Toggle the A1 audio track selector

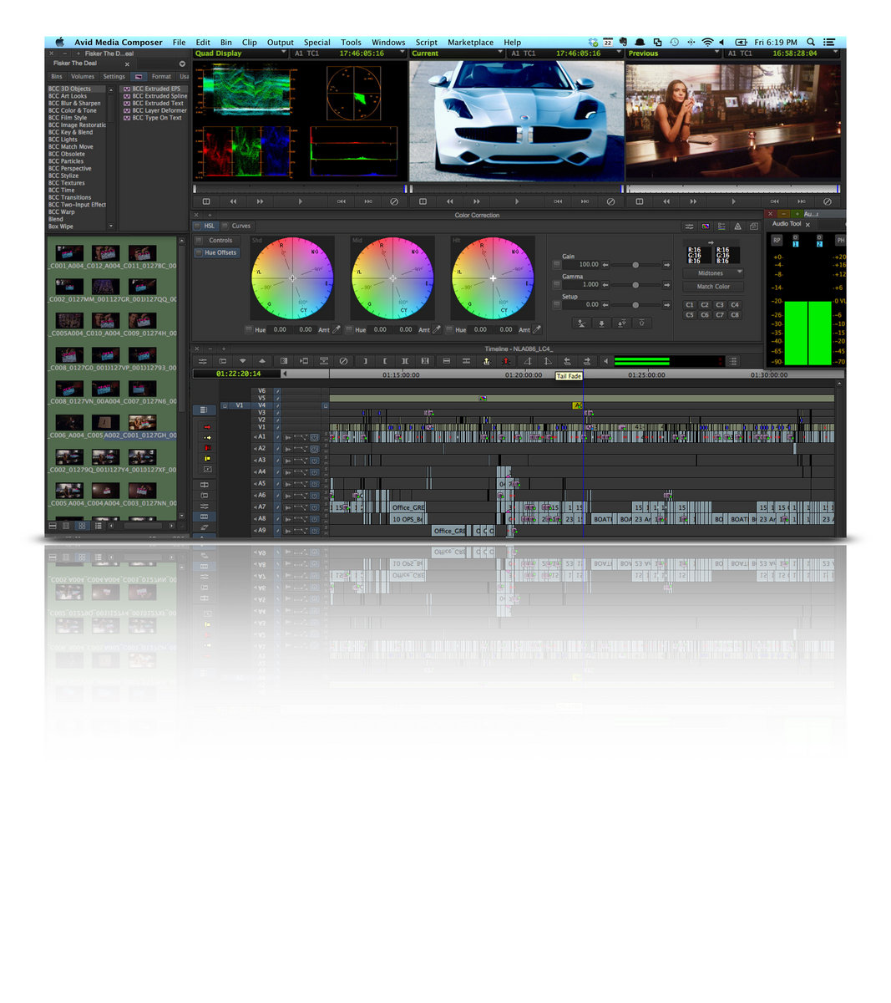point(262,435)
